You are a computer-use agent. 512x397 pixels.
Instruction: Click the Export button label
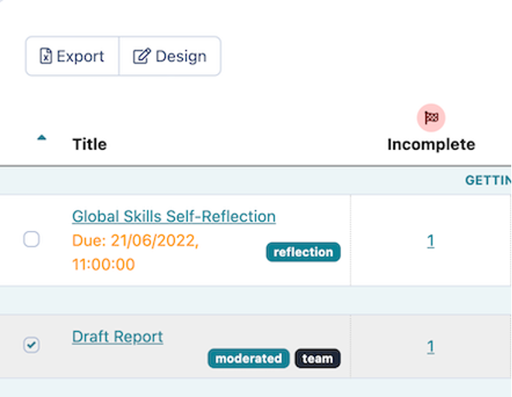80,56
